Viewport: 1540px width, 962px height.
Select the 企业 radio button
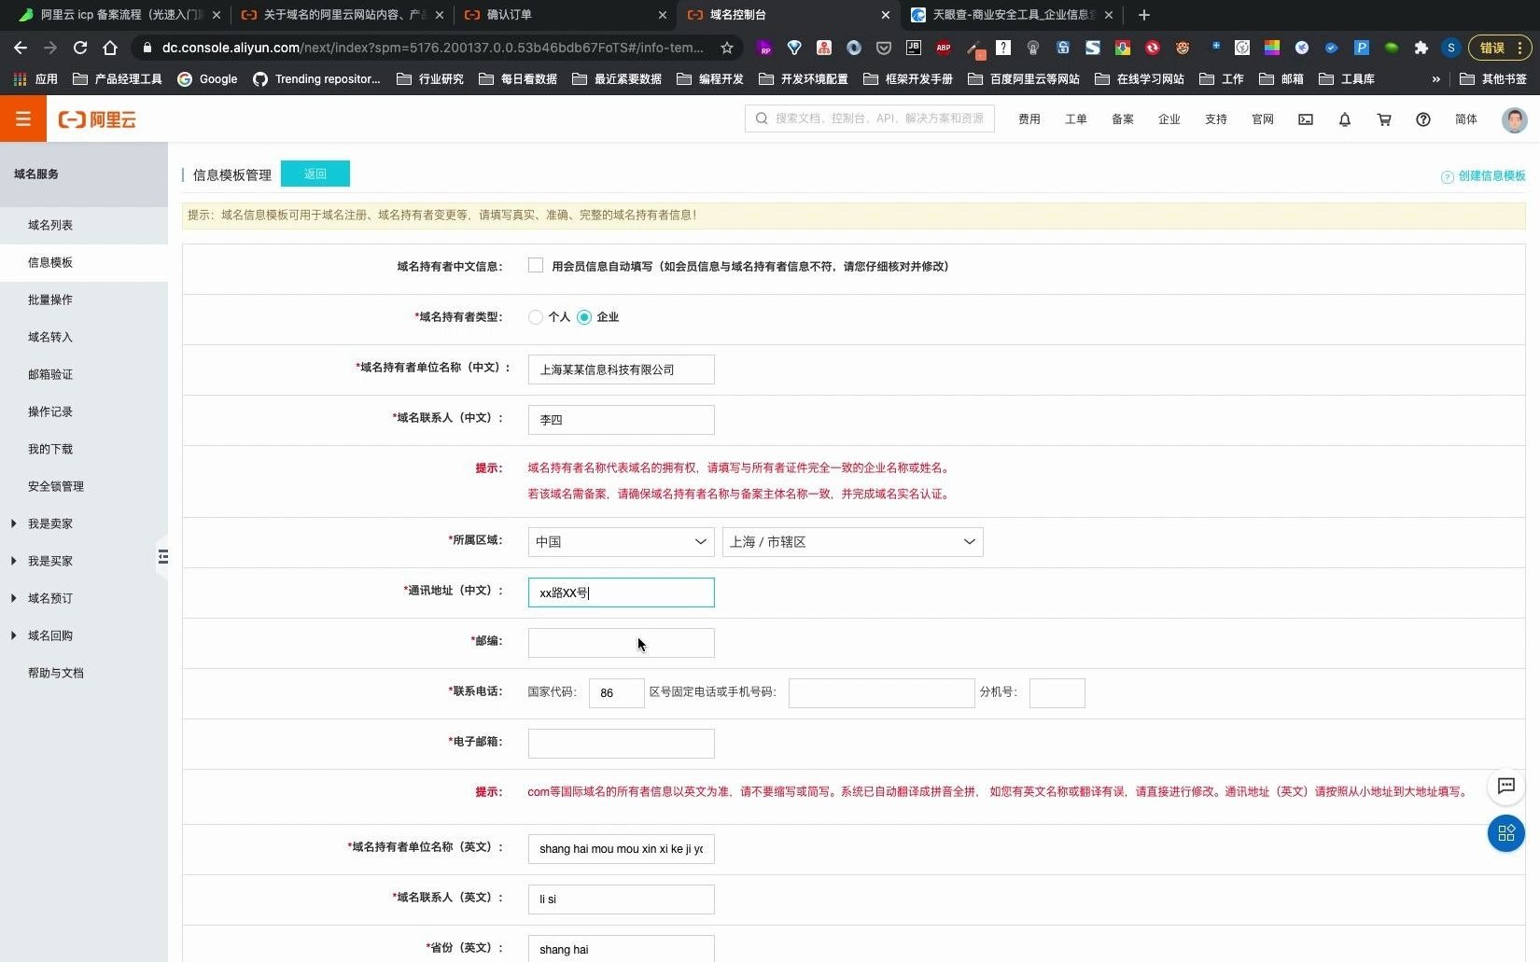(585, 317)
